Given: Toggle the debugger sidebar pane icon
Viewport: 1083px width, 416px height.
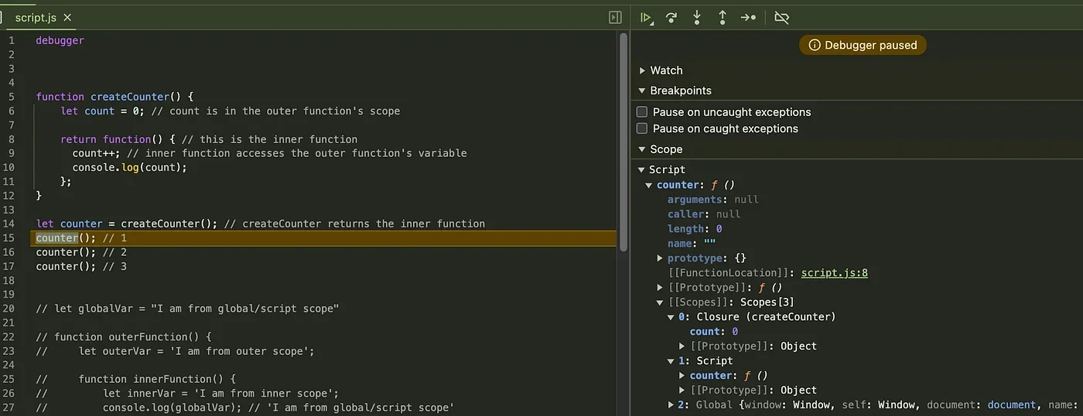Looking at the screenshot, I should click(x=616, y=17).
